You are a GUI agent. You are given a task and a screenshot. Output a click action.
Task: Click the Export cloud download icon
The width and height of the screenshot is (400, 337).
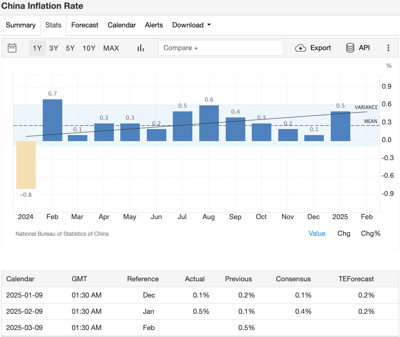[x=301, y=48]
